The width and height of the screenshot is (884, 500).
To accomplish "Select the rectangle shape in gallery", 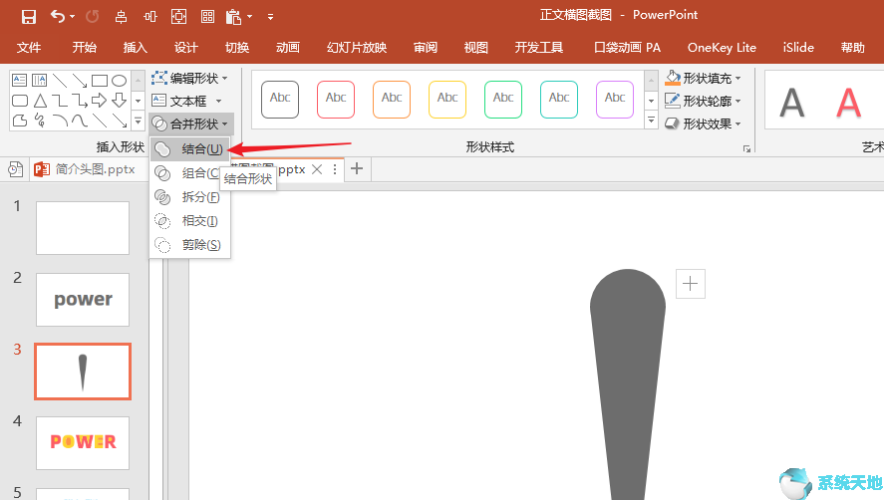I will coord(100,80).
